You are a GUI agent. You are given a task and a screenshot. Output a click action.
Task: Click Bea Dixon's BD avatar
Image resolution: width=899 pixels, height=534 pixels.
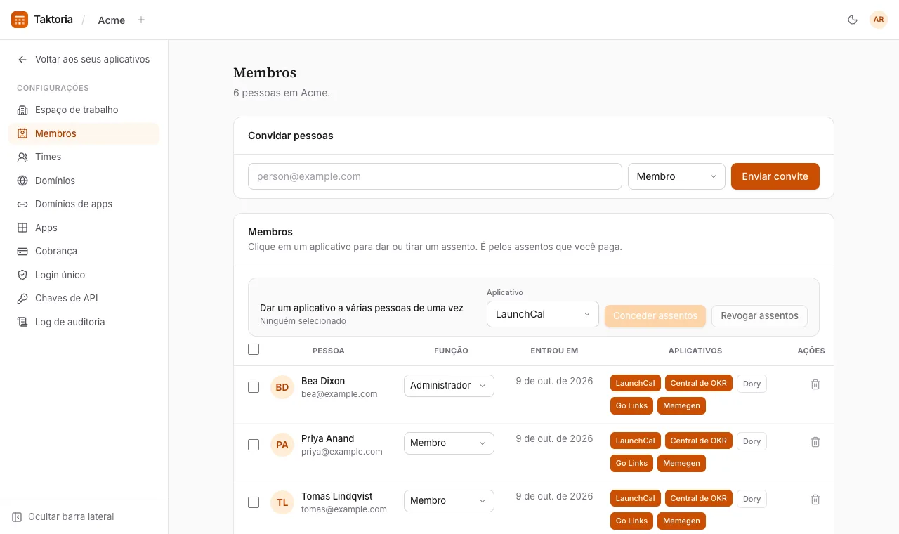click(x=282, y=387)
